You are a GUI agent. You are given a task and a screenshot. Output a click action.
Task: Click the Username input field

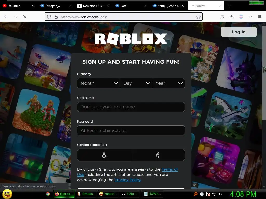pos(131,107)
